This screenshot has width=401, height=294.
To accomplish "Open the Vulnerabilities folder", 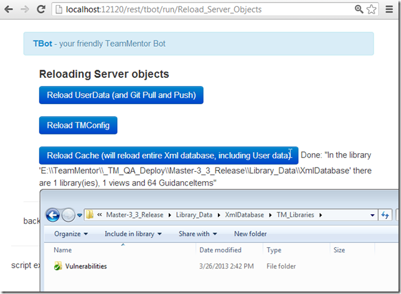I will (x=85, y=266).
